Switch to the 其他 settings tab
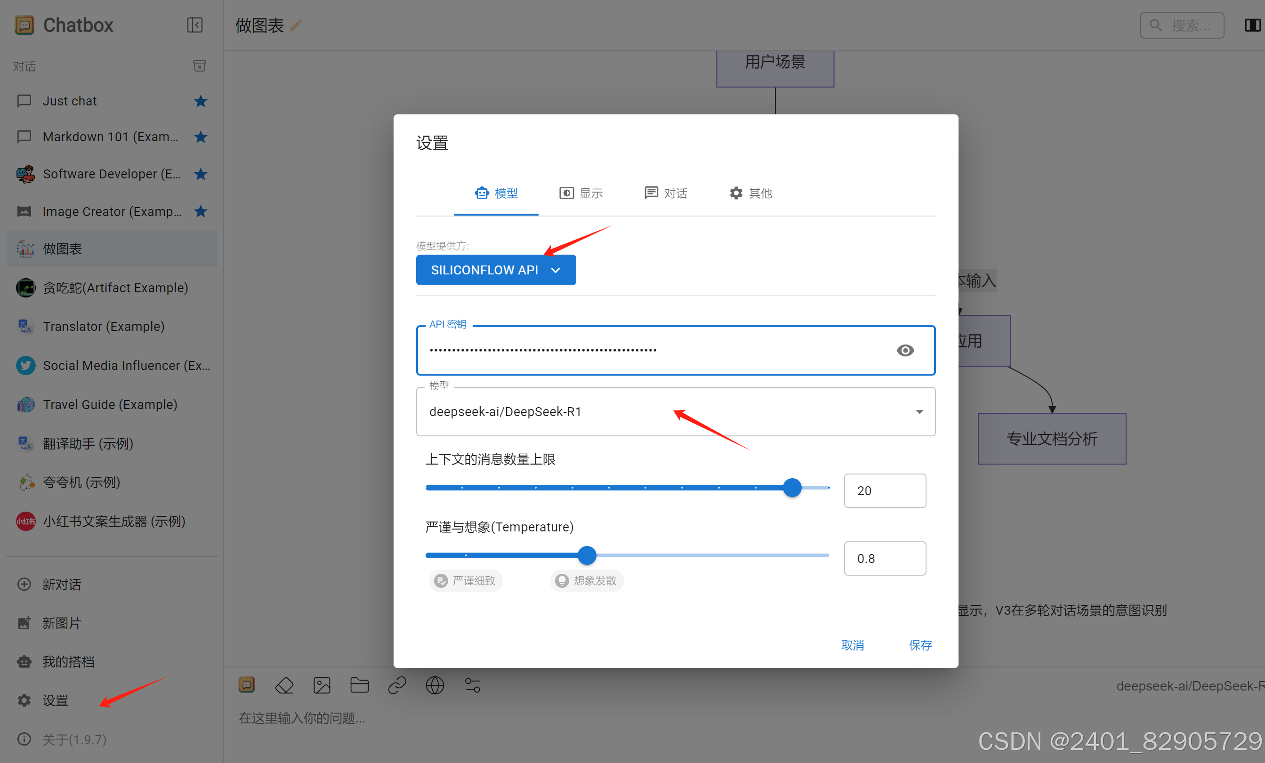This screenshot has height=763, width=1265. click(x=750, y=193)
